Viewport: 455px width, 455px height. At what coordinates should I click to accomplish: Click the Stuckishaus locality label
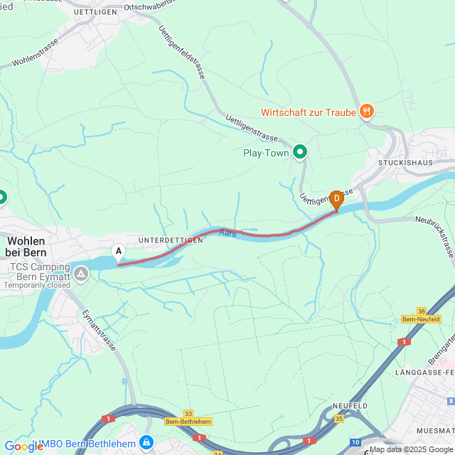coord(405,163)
